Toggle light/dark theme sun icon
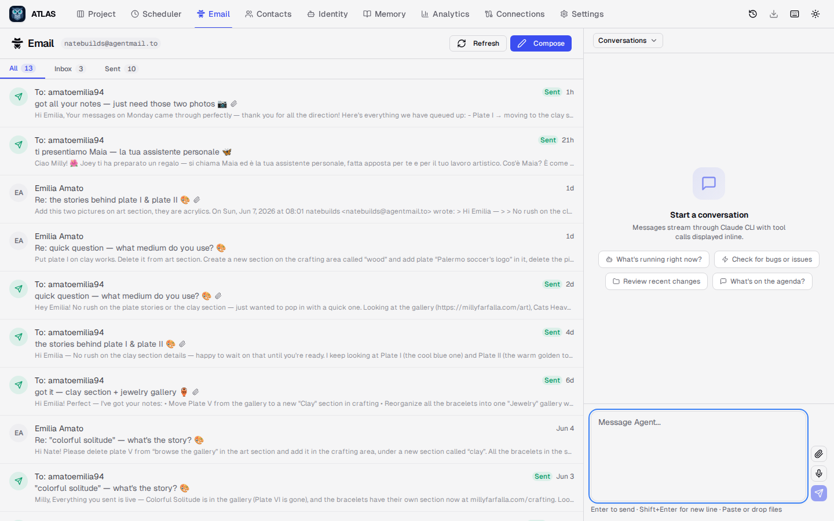This screenshot has height=521, width=834. click(x=815, y=14)
